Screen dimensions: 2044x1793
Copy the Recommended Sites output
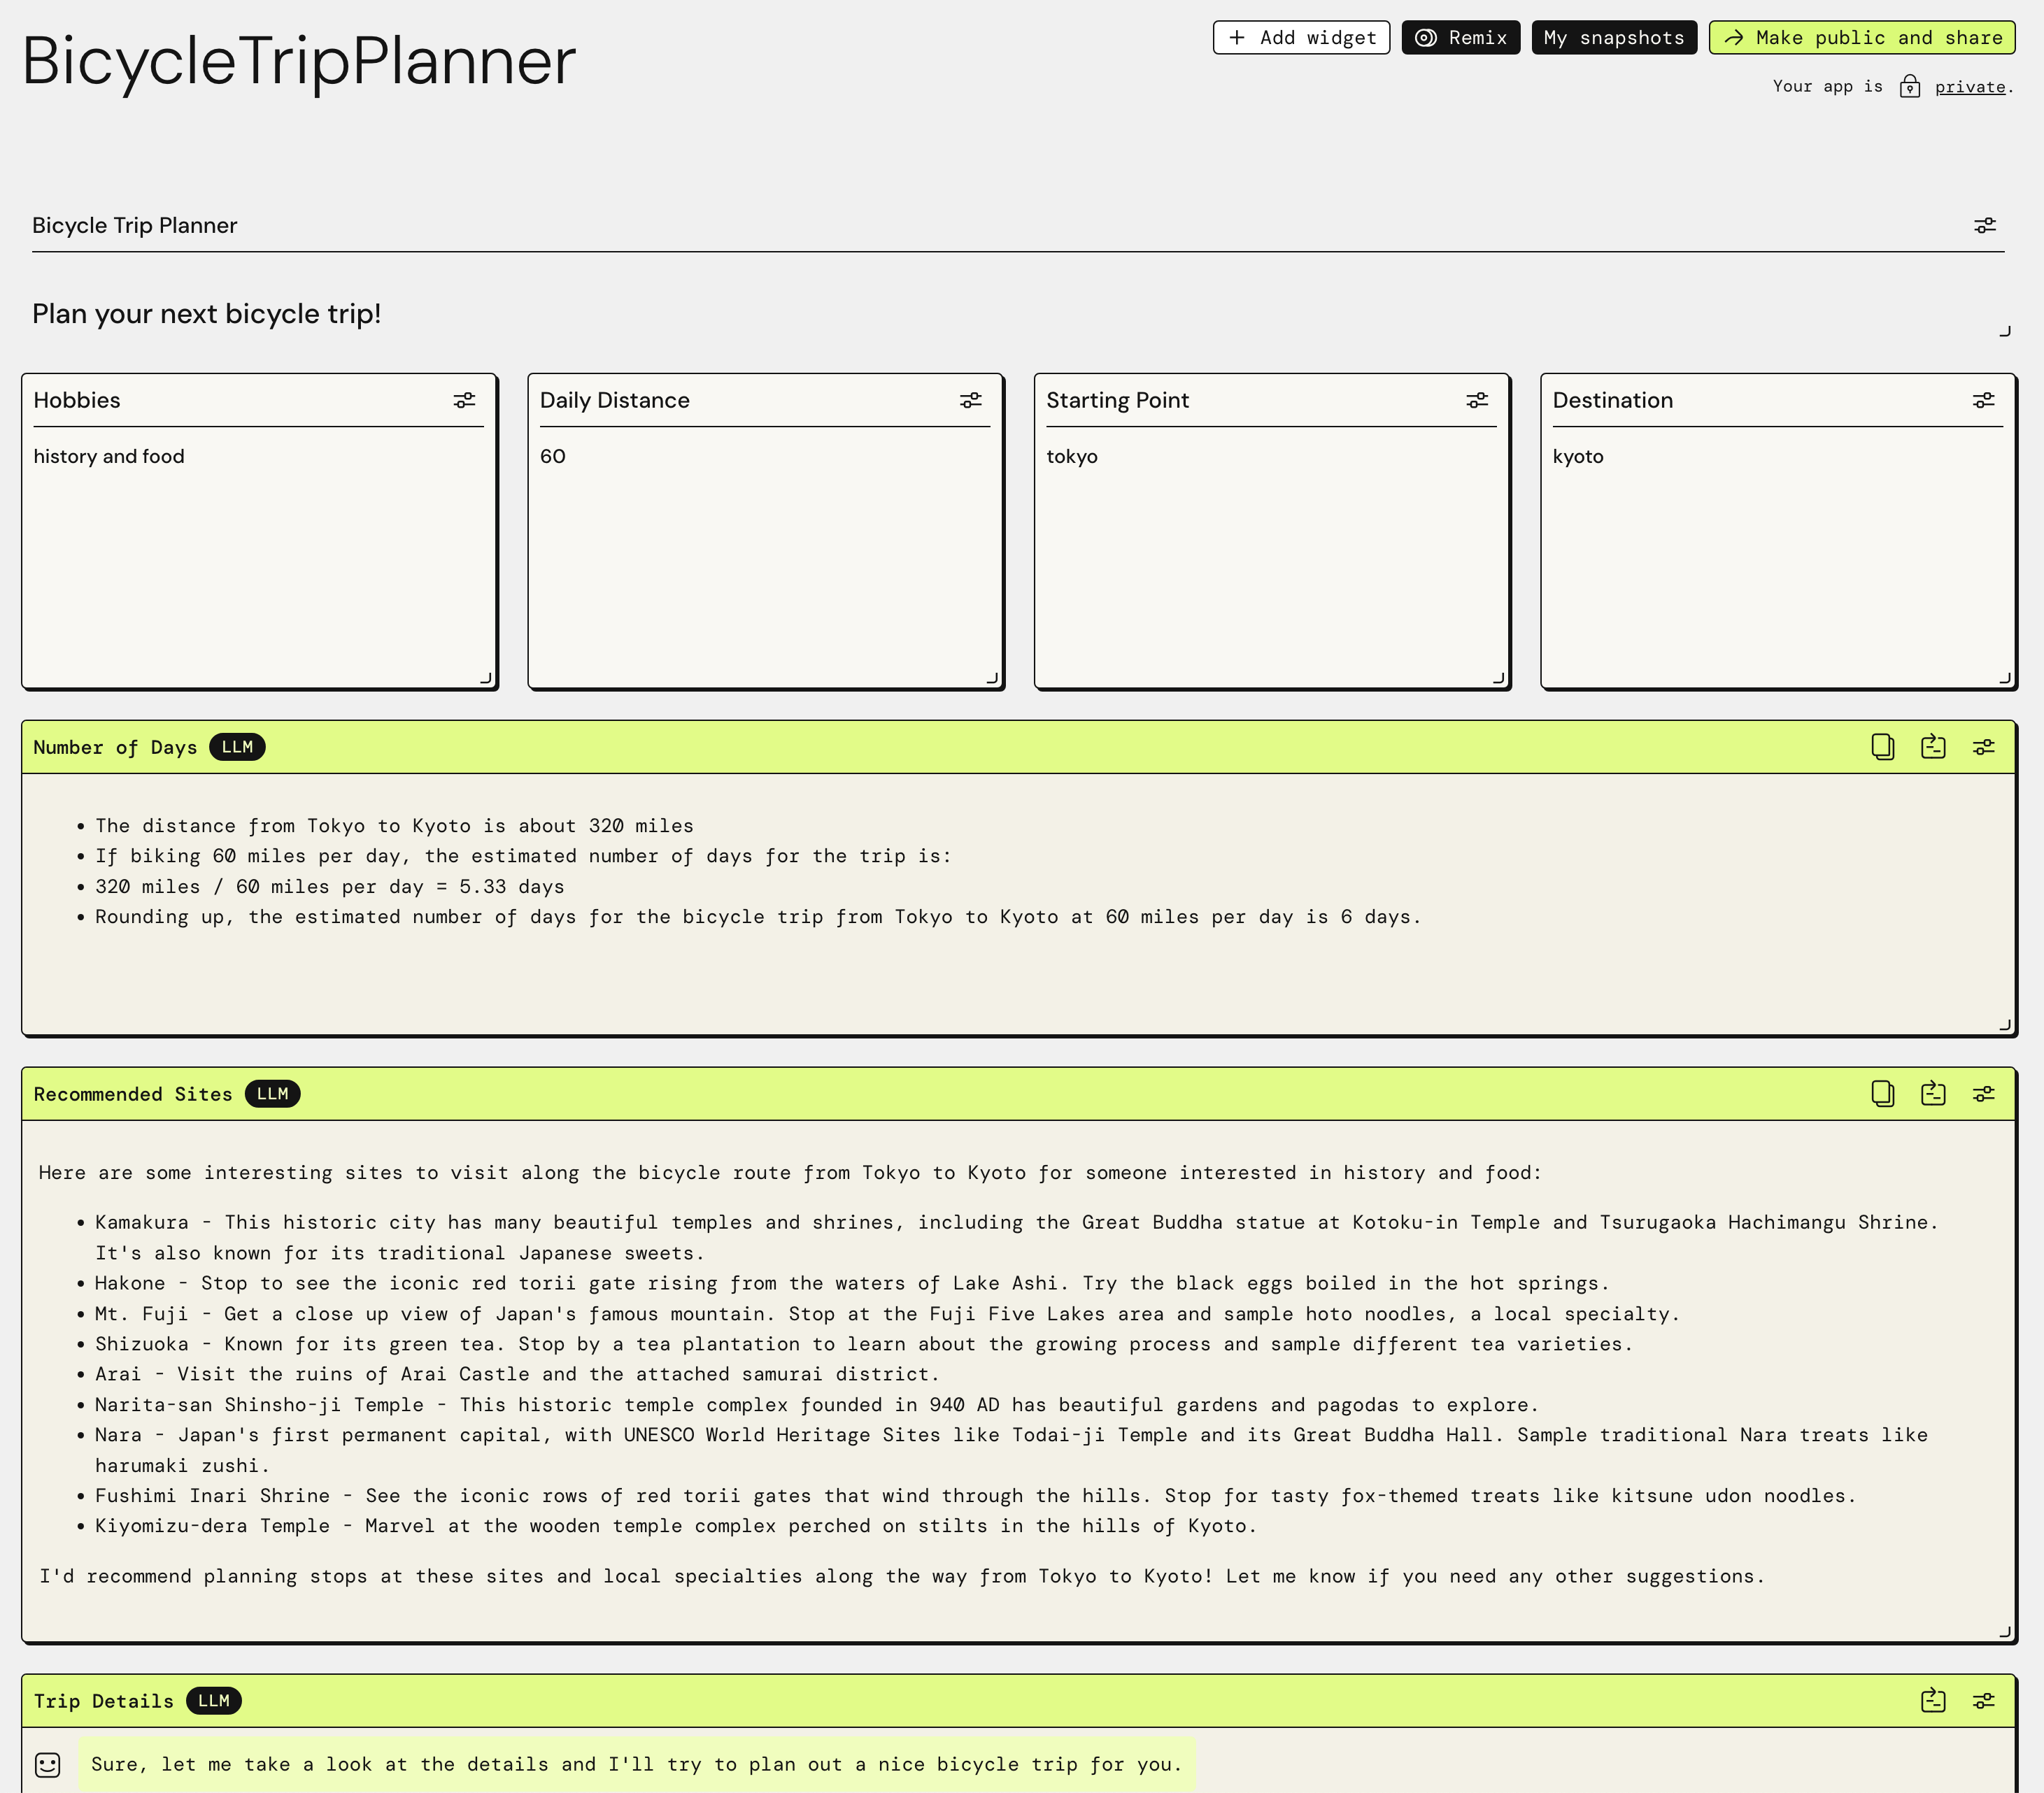tap(1882, 1094)
